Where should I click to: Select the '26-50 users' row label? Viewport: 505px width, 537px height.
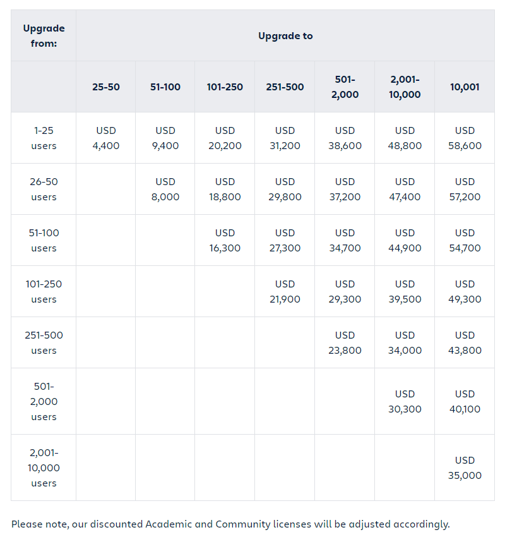[44, 189]
